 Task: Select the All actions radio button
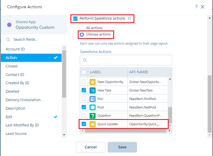coord(82,28)
